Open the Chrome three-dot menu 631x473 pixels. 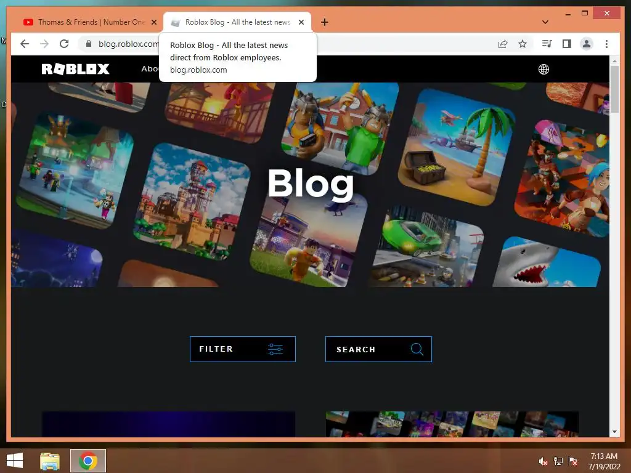[x=606, y=44]
